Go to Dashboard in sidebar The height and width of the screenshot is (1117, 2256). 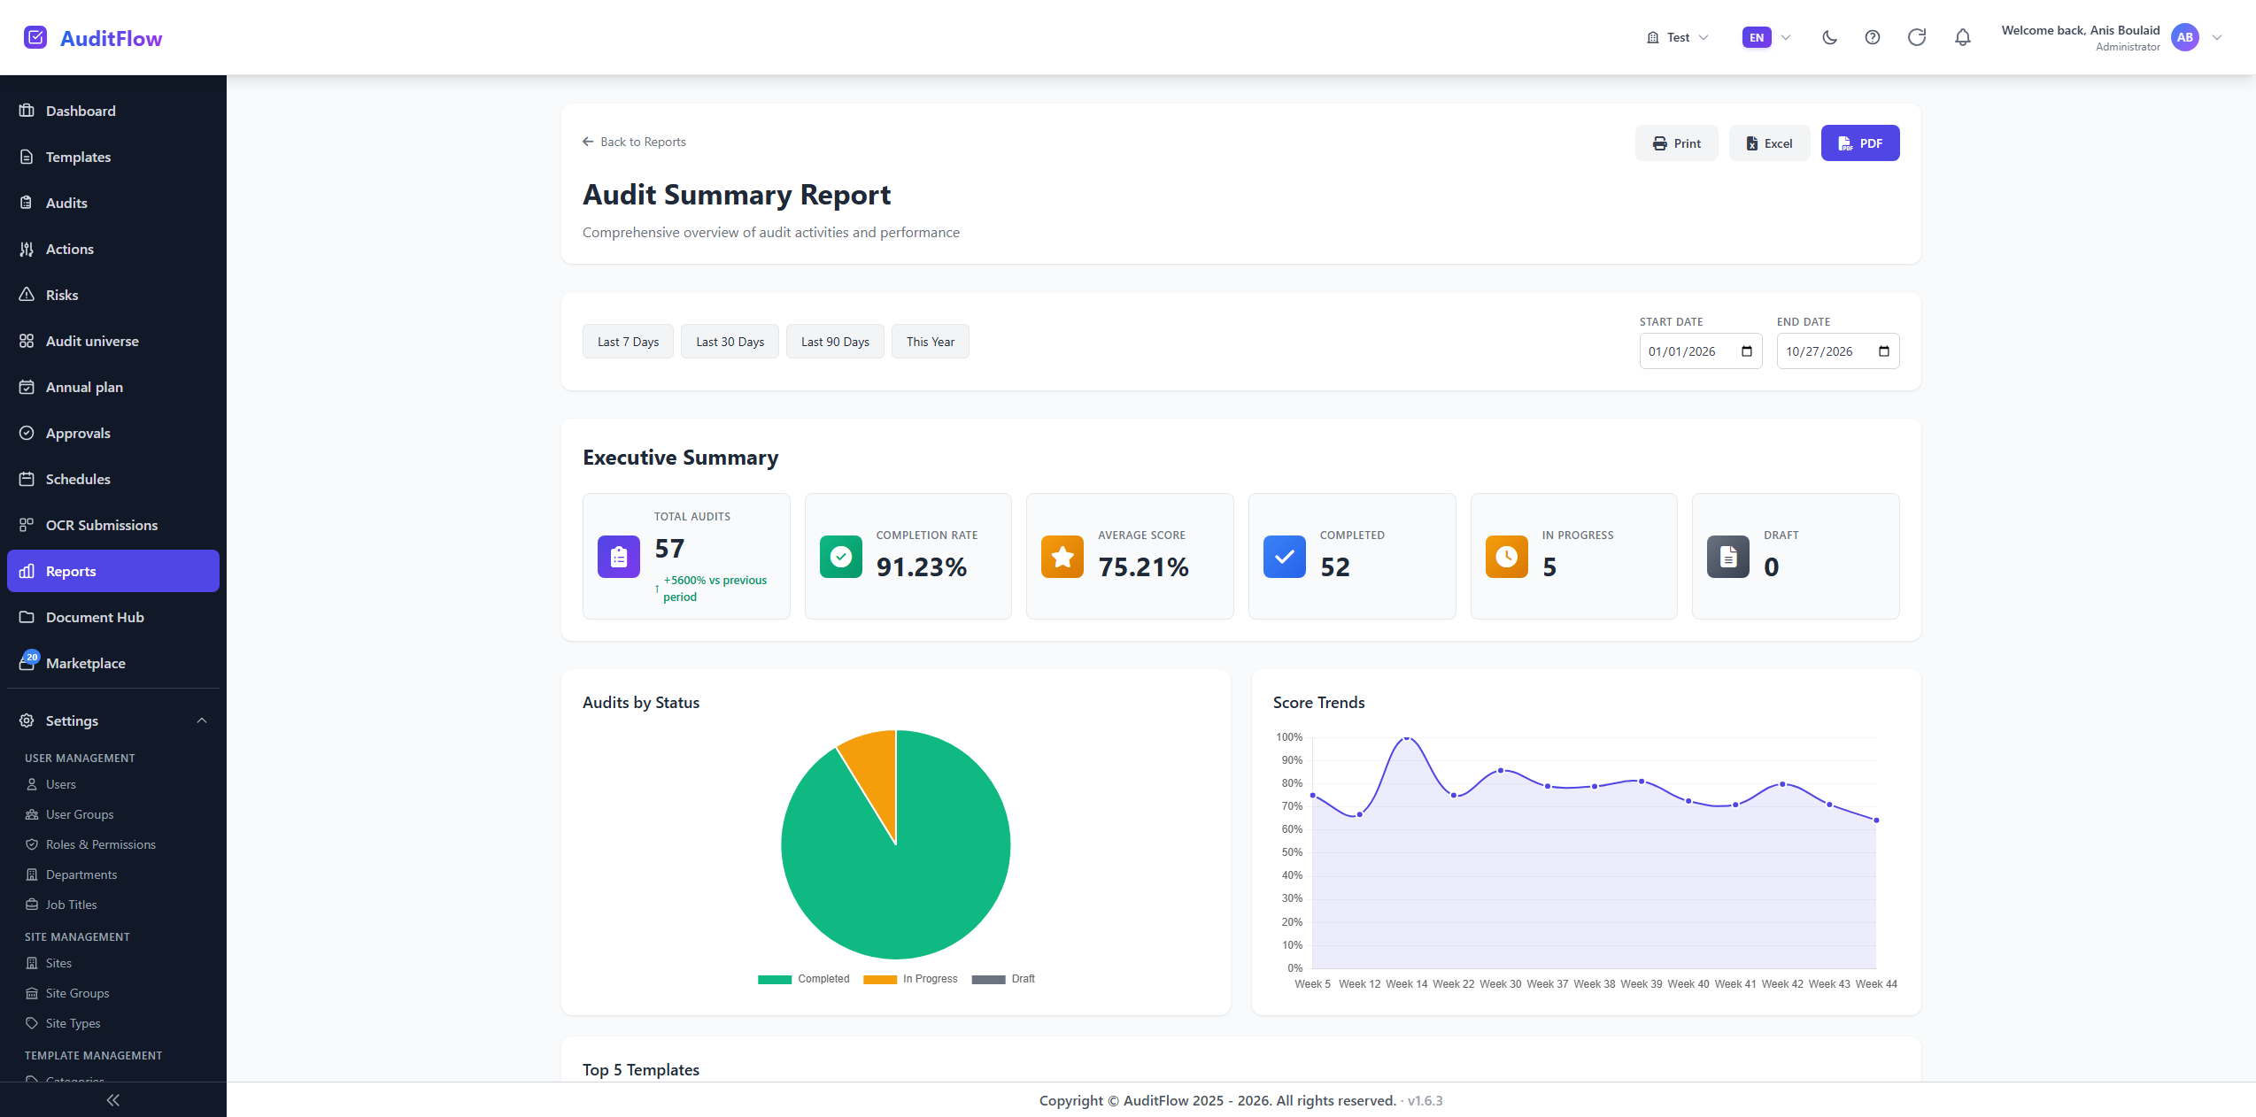113,111
